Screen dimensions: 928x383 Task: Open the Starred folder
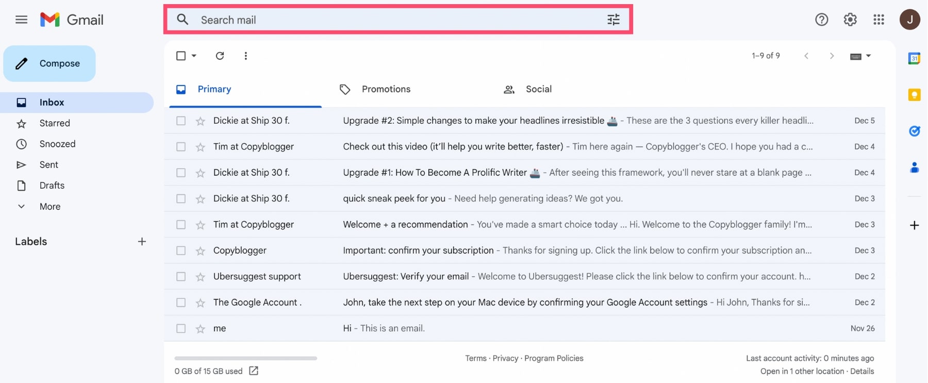[x=55, y=123]
